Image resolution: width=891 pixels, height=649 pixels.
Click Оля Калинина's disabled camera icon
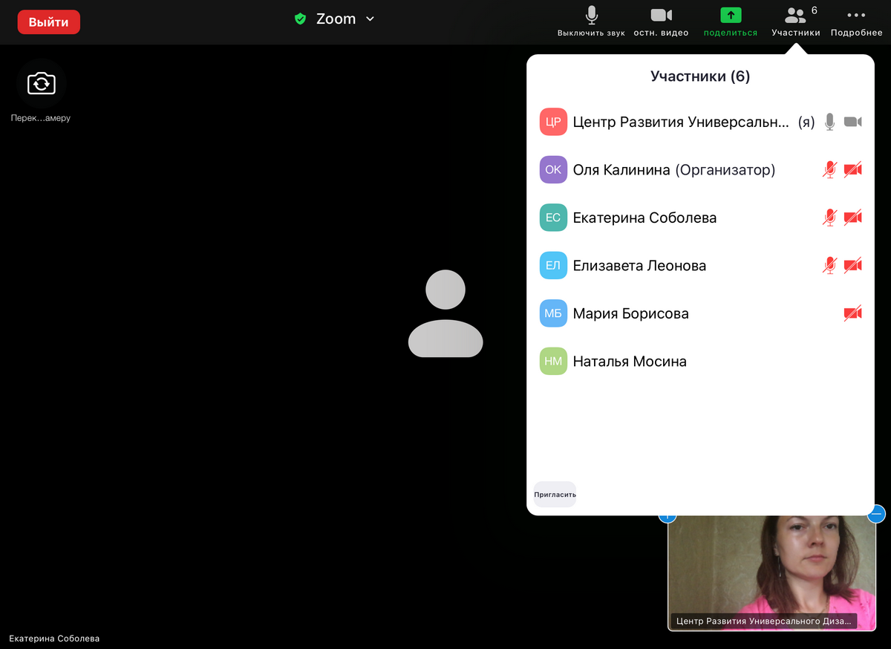[852, 170]
